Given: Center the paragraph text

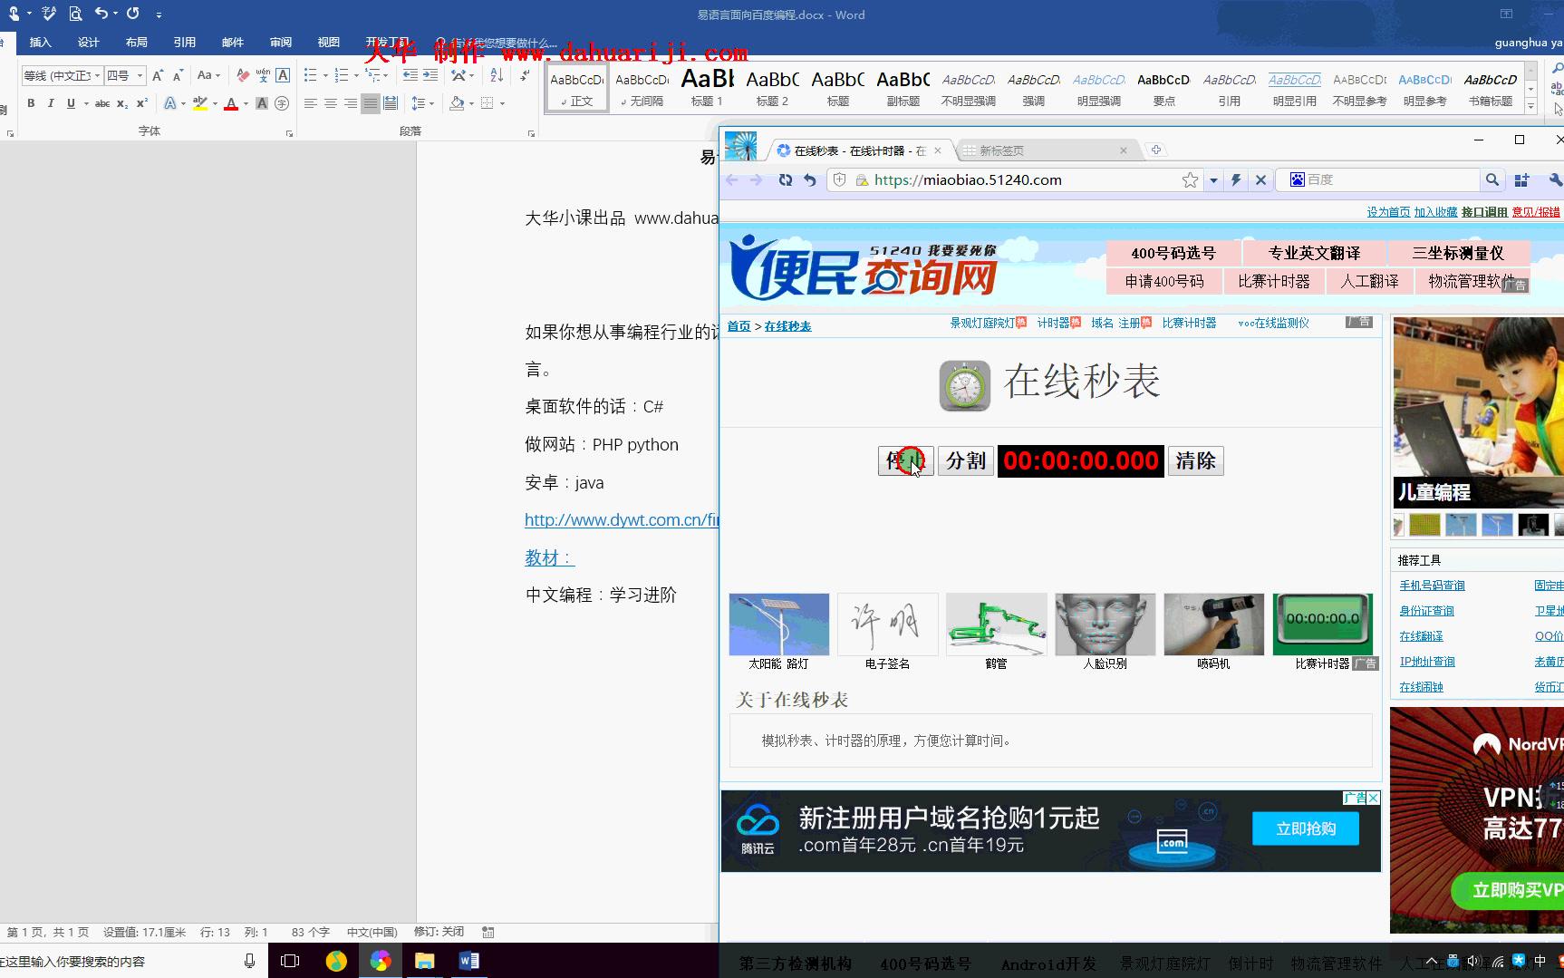Looking at the screenshot, I should point(331,103).
